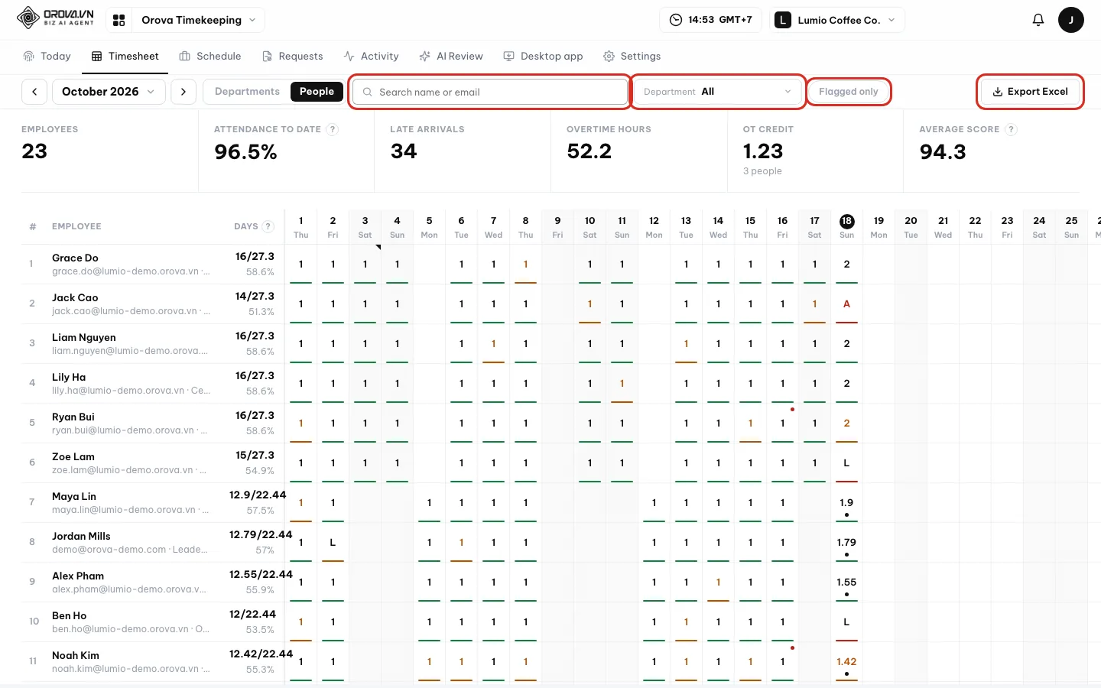This screenshot has width=1101, height=688.
Task: Go to next month arrow
Action: pos(183,92)
